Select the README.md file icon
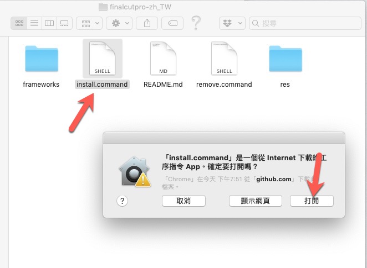 [163, 59]
